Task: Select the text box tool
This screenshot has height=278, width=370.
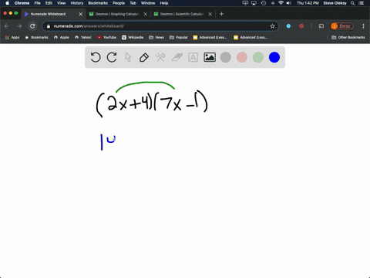Action: [x=193, y=57]
